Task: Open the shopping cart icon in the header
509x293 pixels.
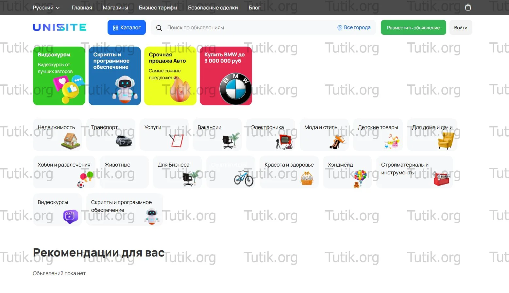Action: click(x=467, y=7)
